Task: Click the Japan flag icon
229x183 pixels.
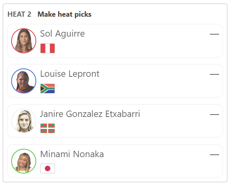Action: [x=48, y=168]
